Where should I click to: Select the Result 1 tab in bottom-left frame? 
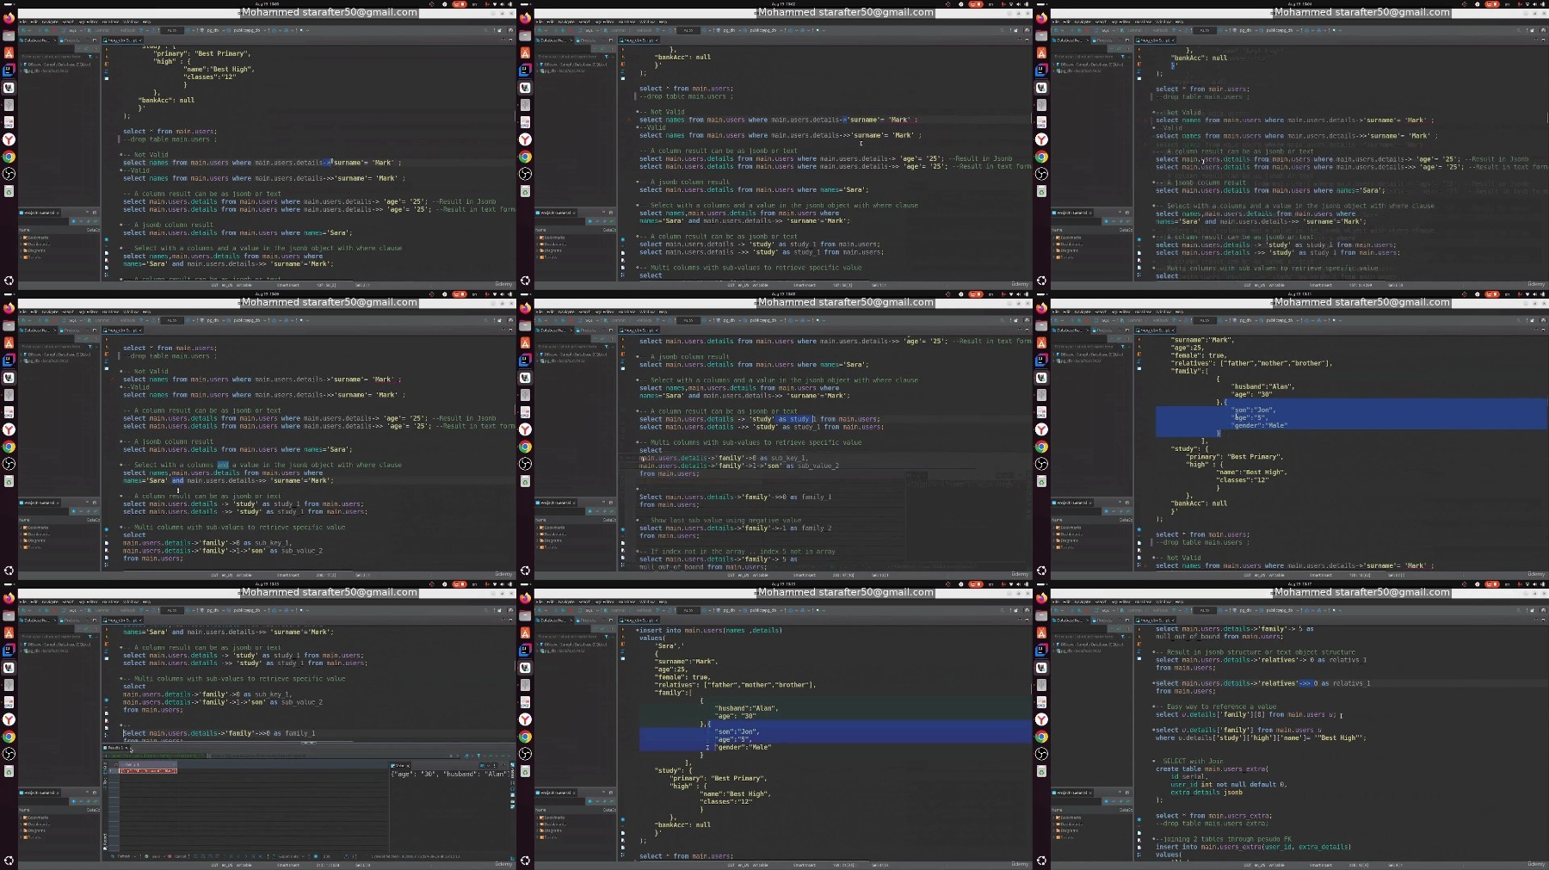115,748
